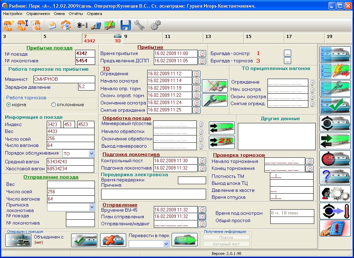Click the train list lightning sidebar icon
Image resolution: width=354 pixels, height=258 pixels.
coord(335,71)
